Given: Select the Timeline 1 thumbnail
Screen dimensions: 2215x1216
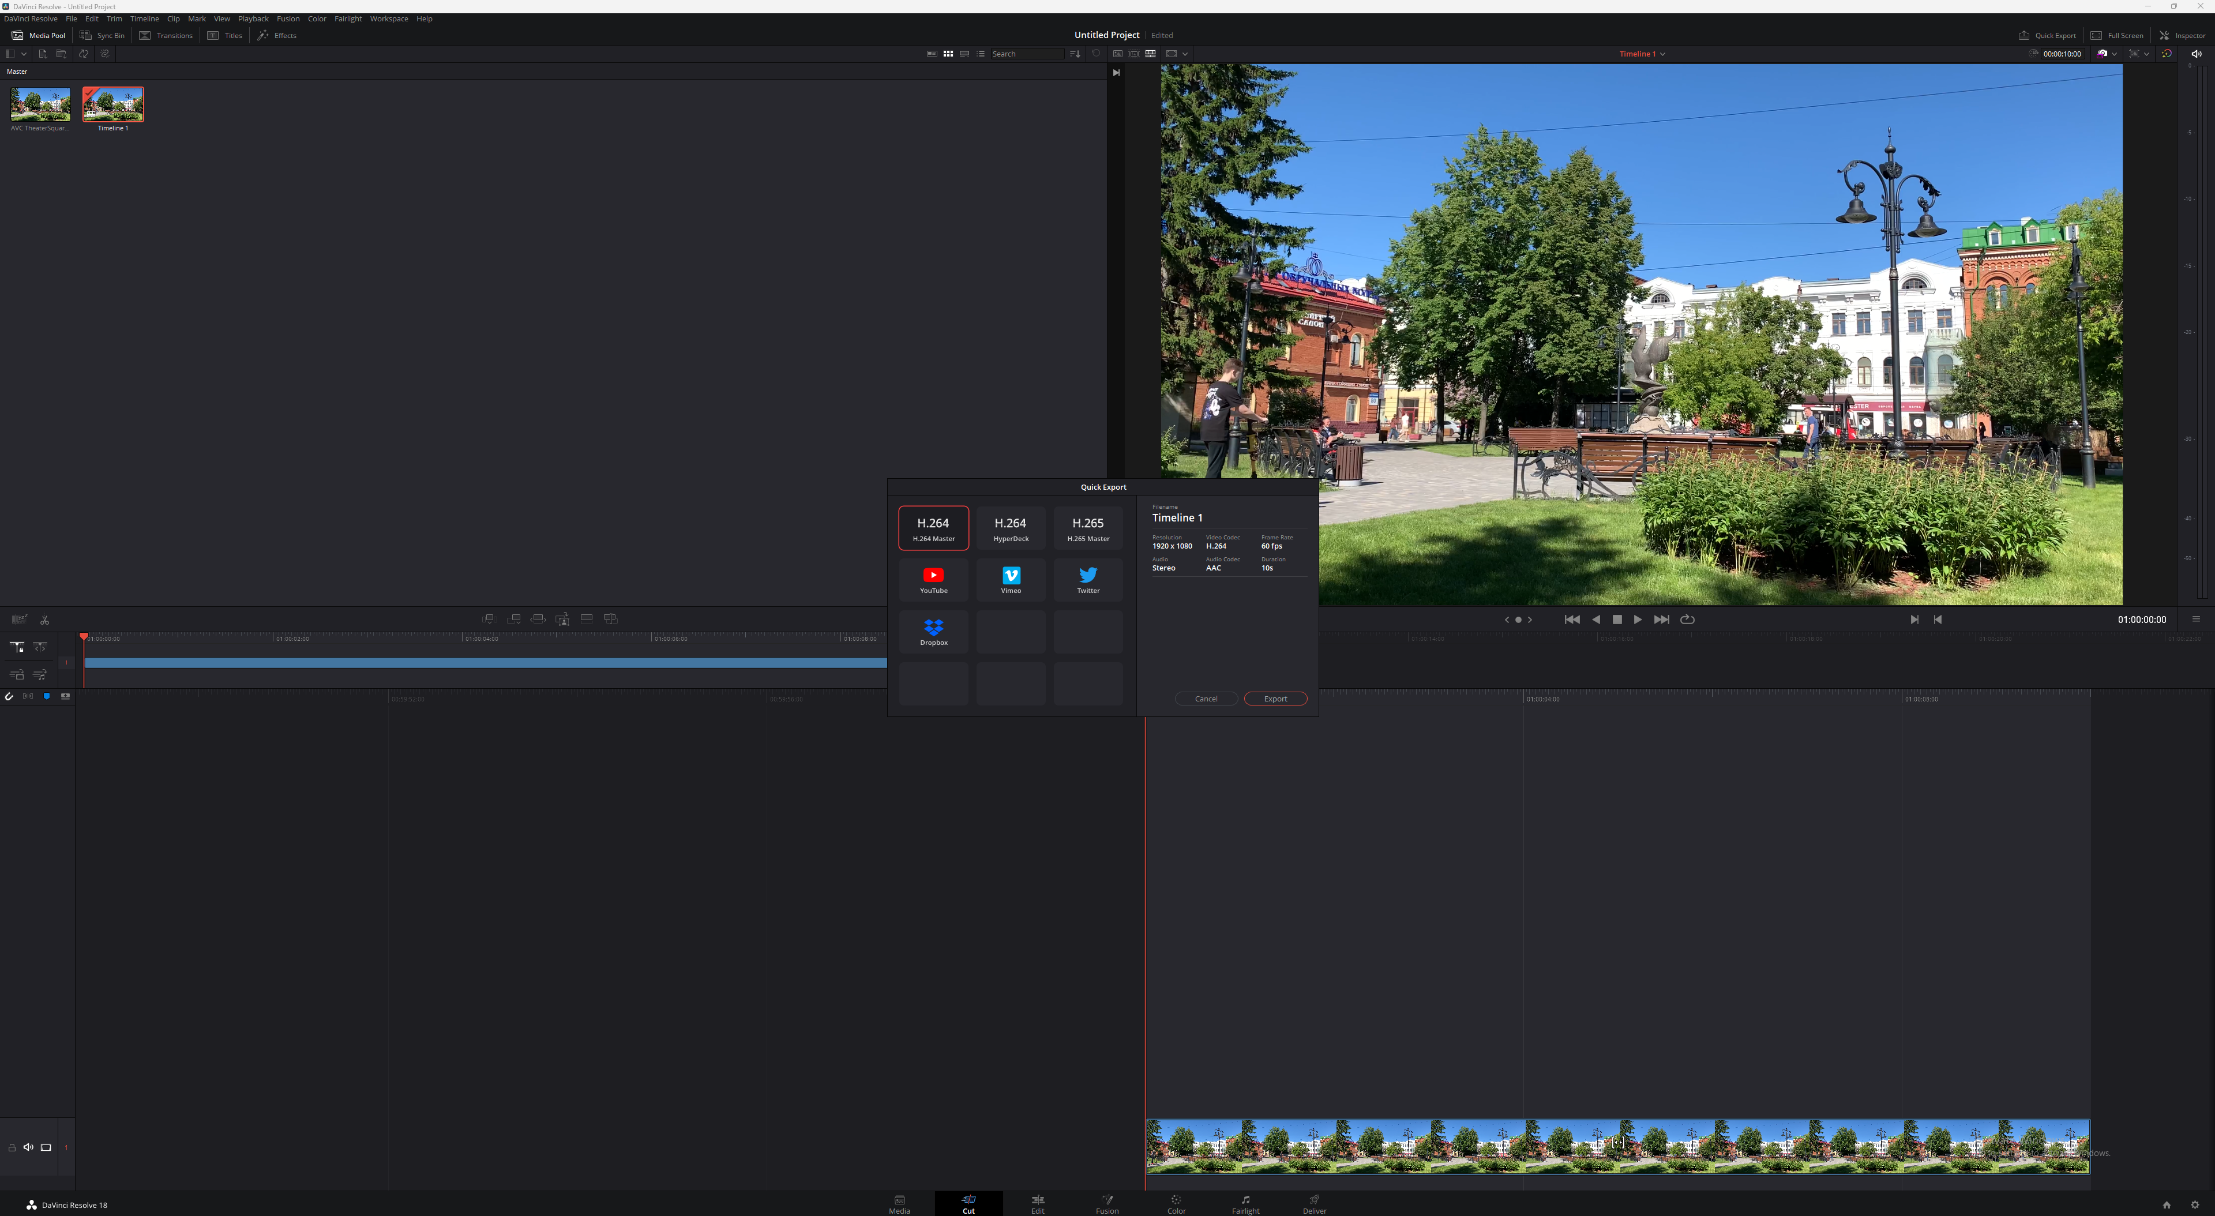Looking at the screenshot, I should click(114, 104).
